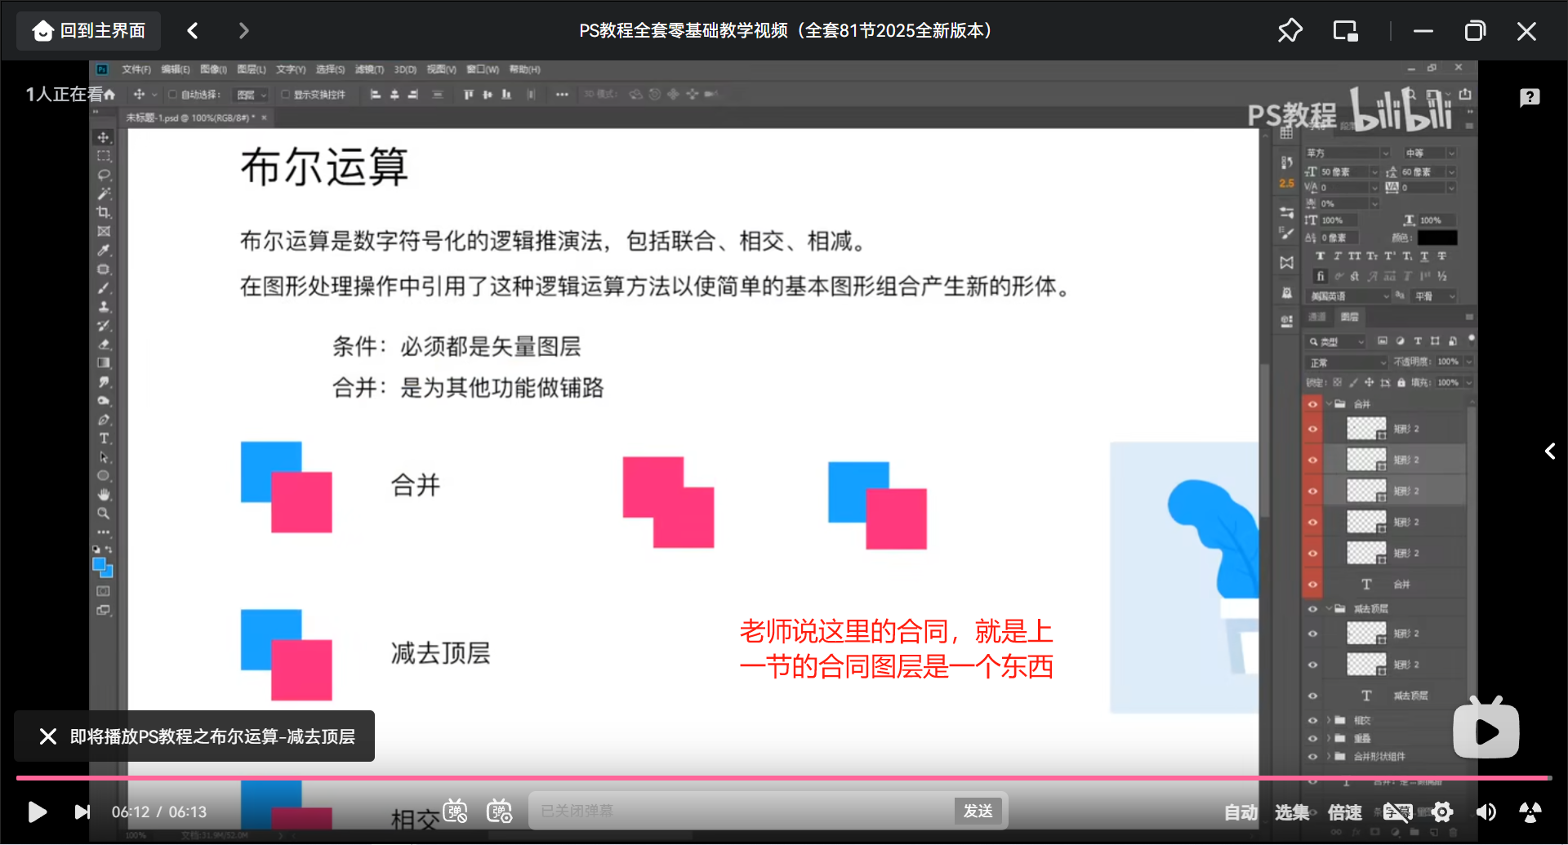This screenshot has height=845, width=1568.
Task: Open the 文件(F) menu
Action: click(136, 70)
